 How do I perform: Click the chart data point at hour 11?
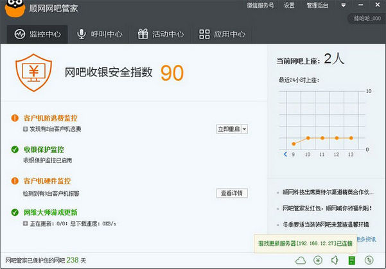(x=322, y=138)
